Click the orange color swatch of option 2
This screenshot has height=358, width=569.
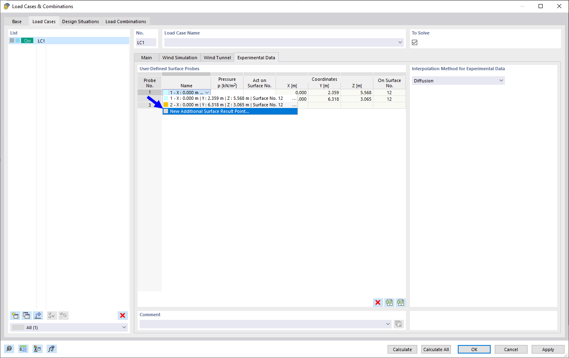pos(166,105)
